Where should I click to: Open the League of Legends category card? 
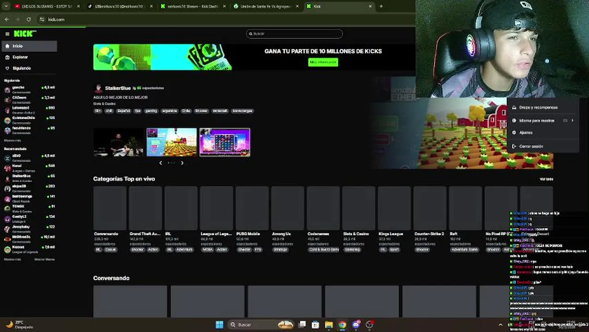click(216, 208)
